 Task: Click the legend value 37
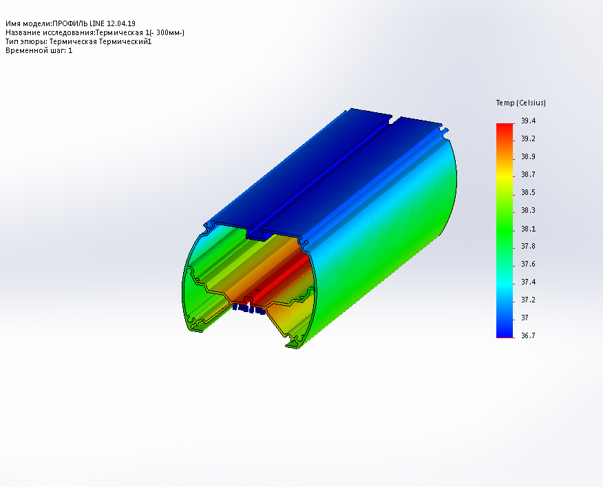525,318
